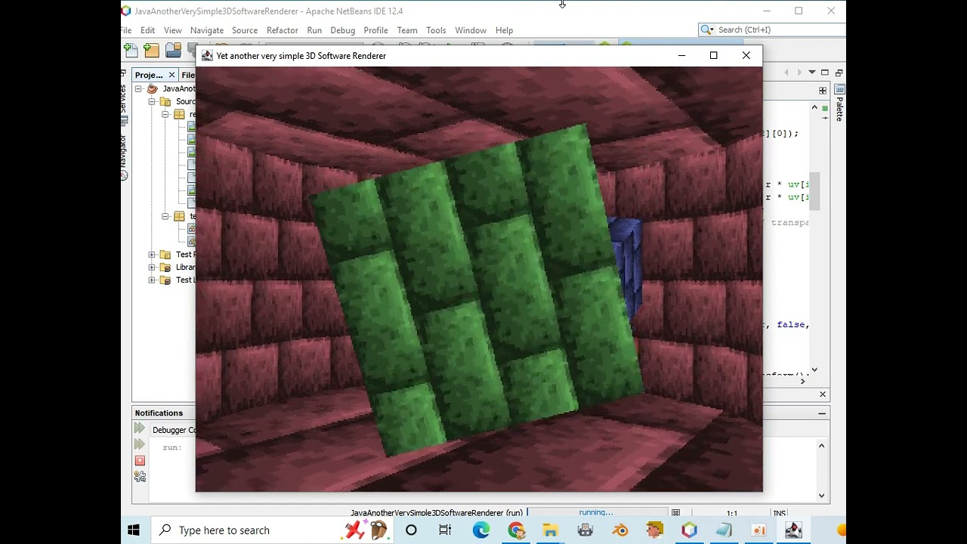Open the File menu

pyautogui.click(x=126, y=30)
